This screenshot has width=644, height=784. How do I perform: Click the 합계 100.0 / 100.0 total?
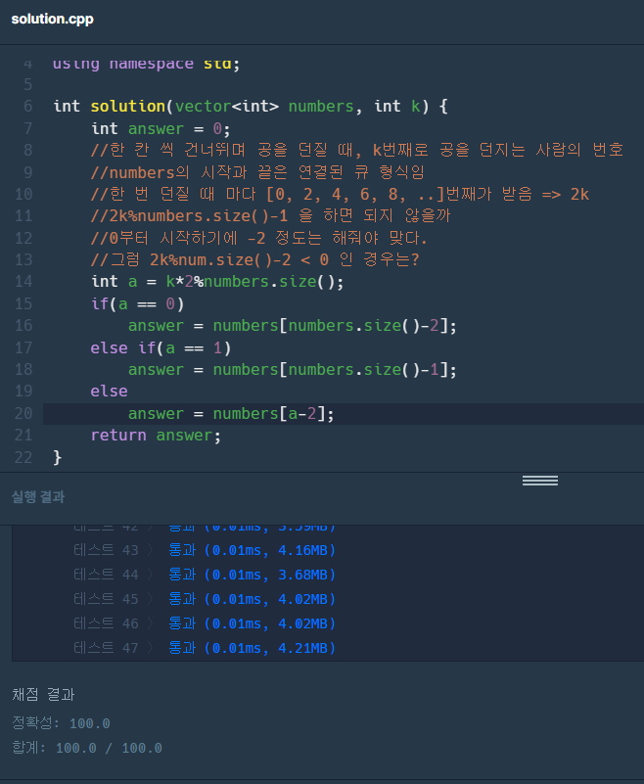pos(87,748)
